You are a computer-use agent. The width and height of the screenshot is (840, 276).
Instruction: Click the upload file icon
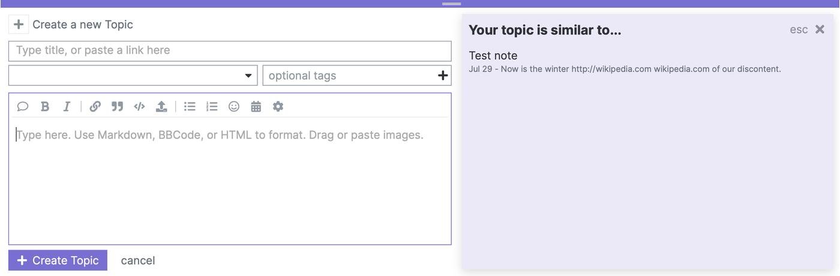161,106
